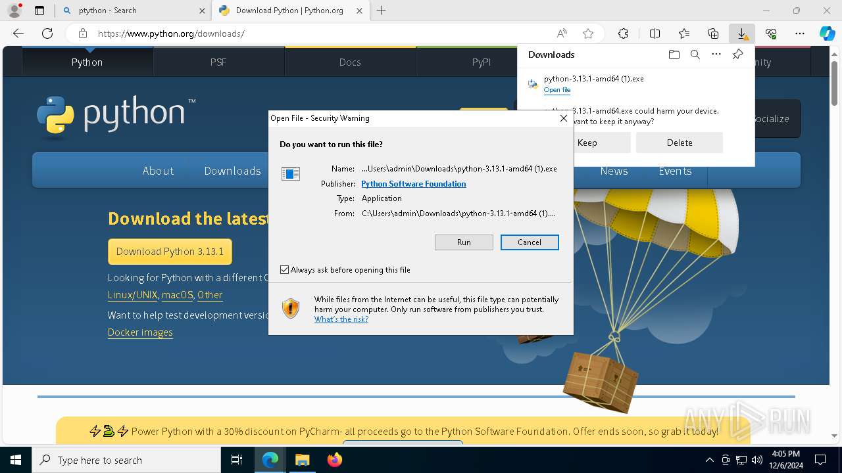The width and height of the screenshot is (842, 473).
Task: Open Edge Settings and more ellipsis
Action: [x=800, y=34]
